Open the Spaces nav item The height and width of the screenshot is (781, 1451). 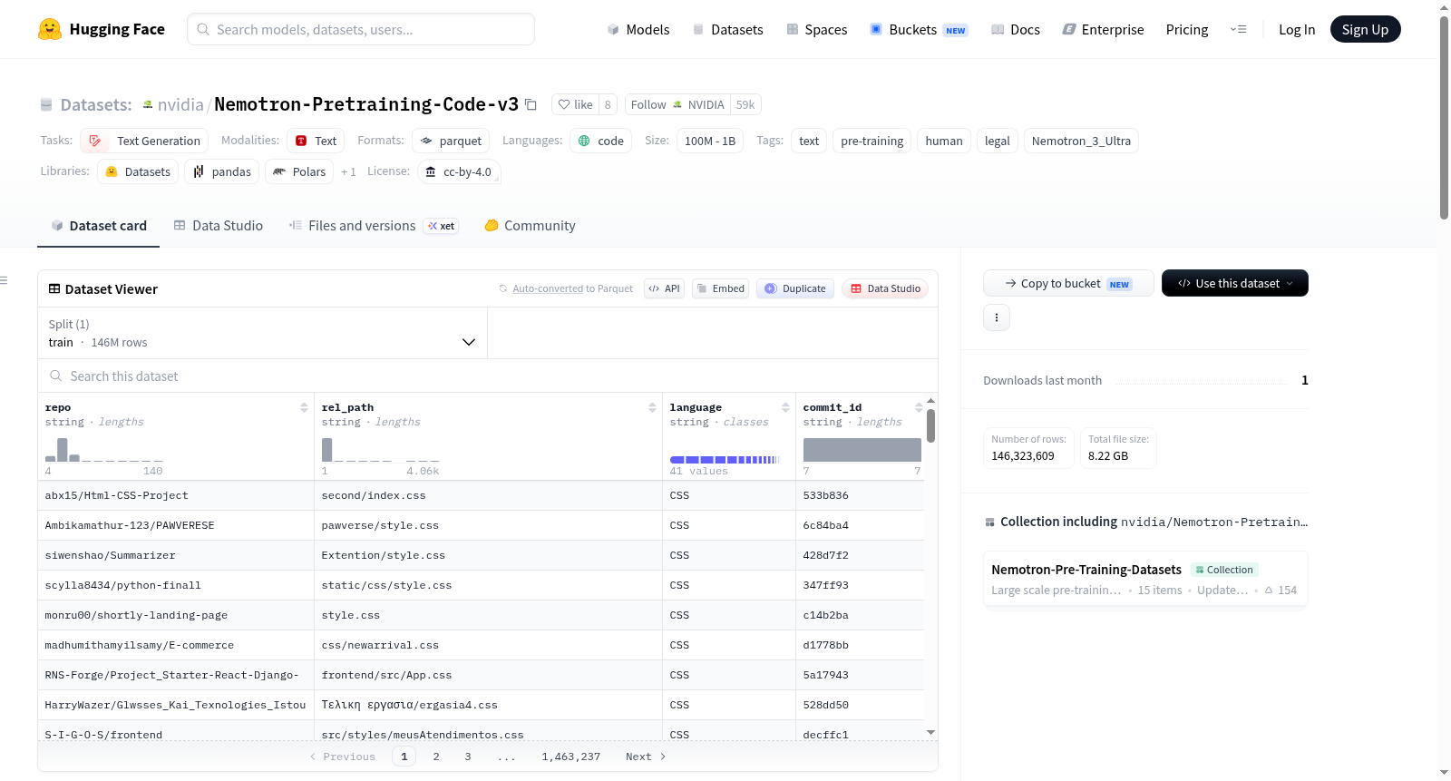(x=816, y=30)
